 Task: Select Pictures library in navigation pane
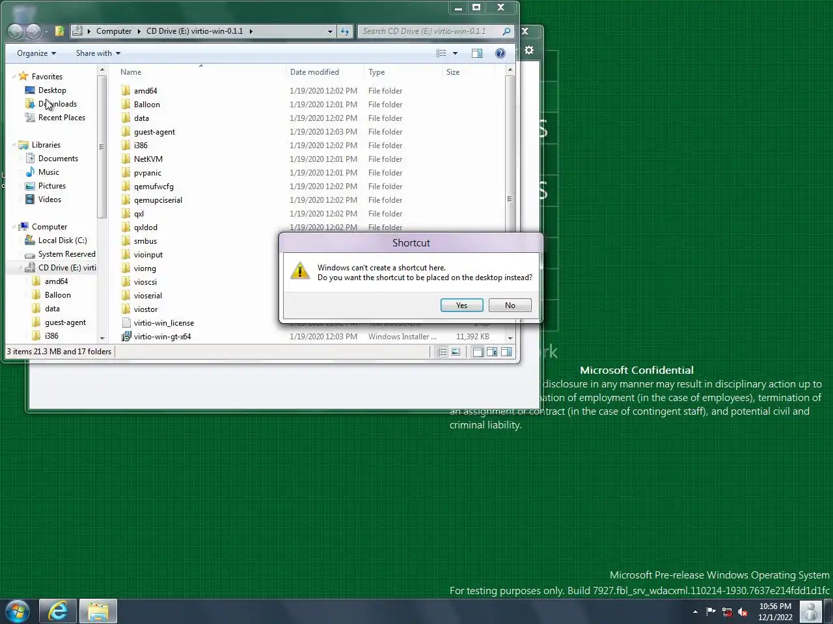(52, 186)
